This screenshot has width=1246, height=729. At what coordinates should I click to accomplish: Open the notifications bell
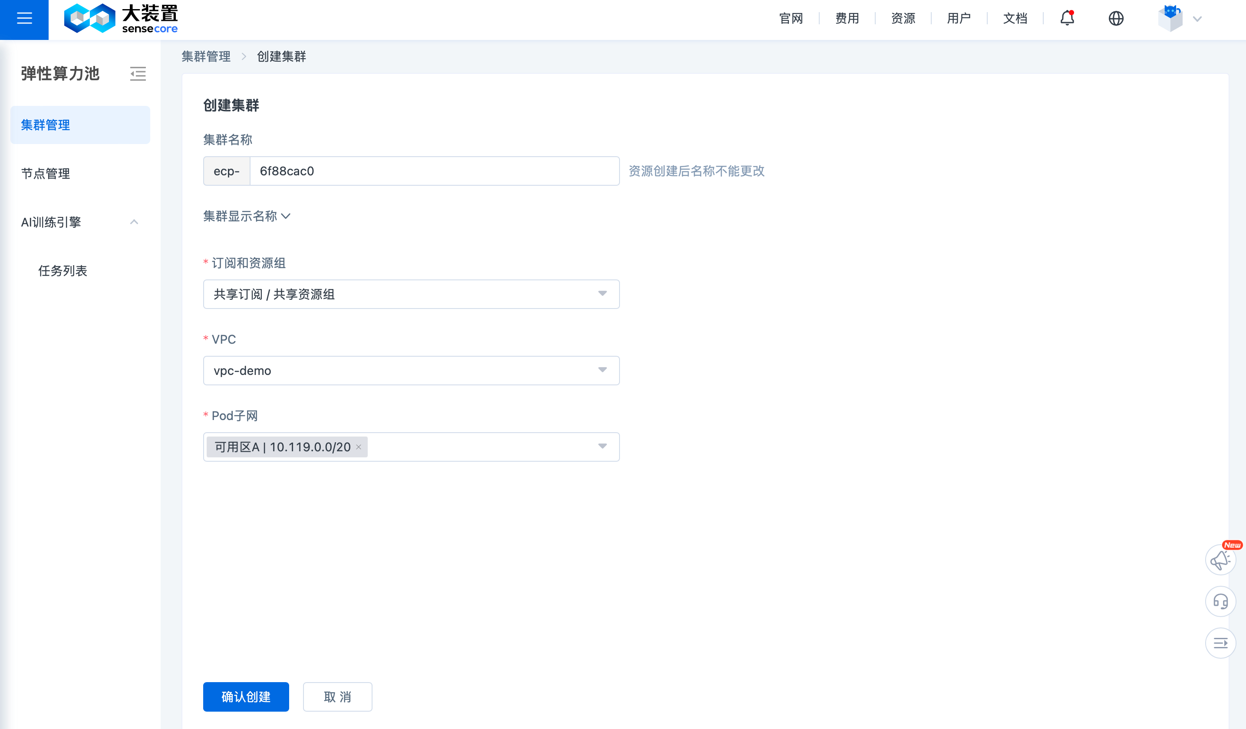[x=1067, y=18]
